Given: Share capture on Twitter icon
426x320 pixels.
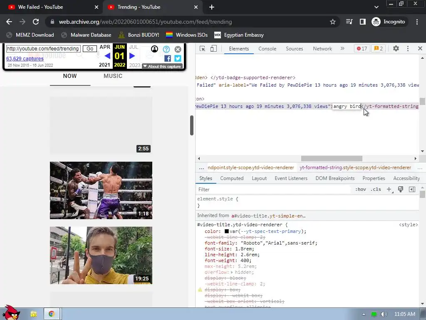Looking at the screenshot, I should tap(178, 58).
